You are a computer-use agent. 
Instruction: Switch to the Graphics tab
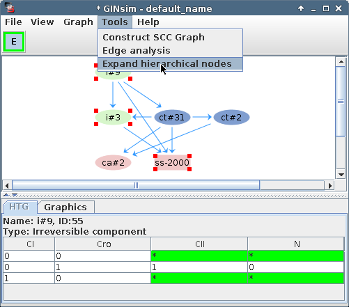point(65,207)
